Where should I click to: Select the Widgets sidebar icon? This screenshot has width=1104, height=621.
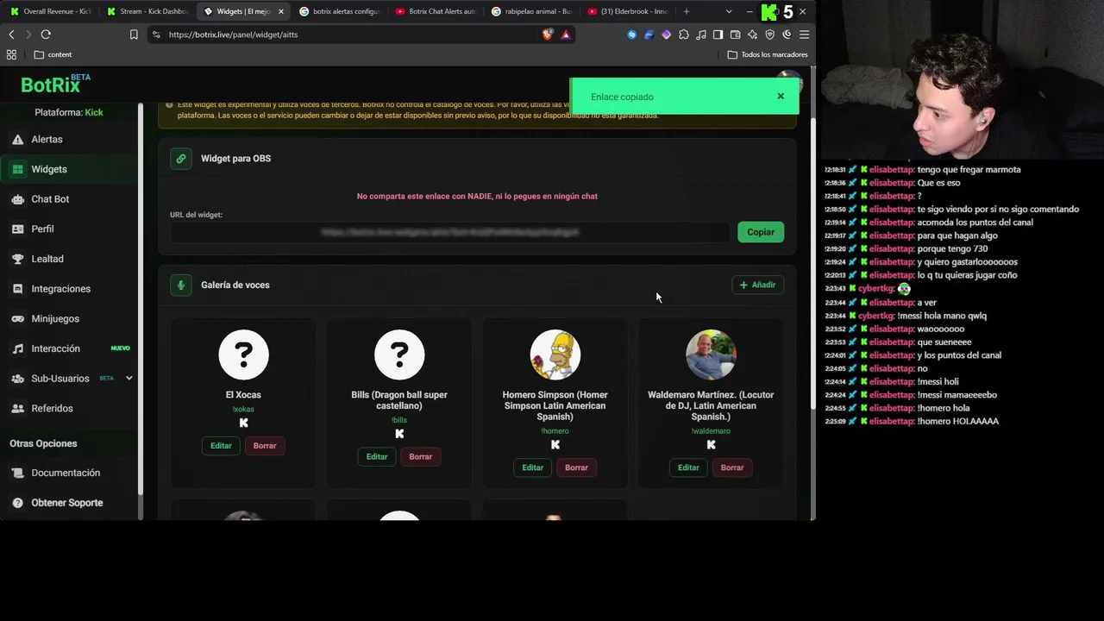tap(17, 169)
